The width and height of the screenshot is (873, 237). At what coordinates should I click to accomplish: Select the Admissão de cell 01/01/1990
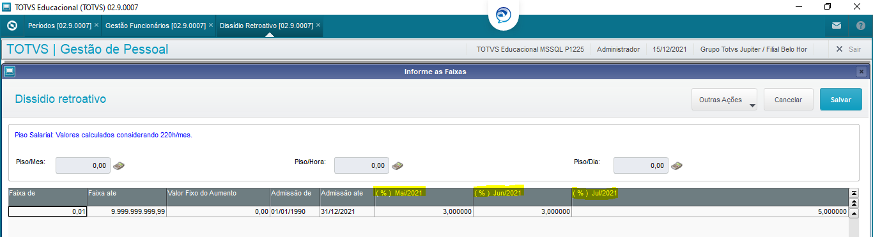pyautogui.click(x=295, y=211)
